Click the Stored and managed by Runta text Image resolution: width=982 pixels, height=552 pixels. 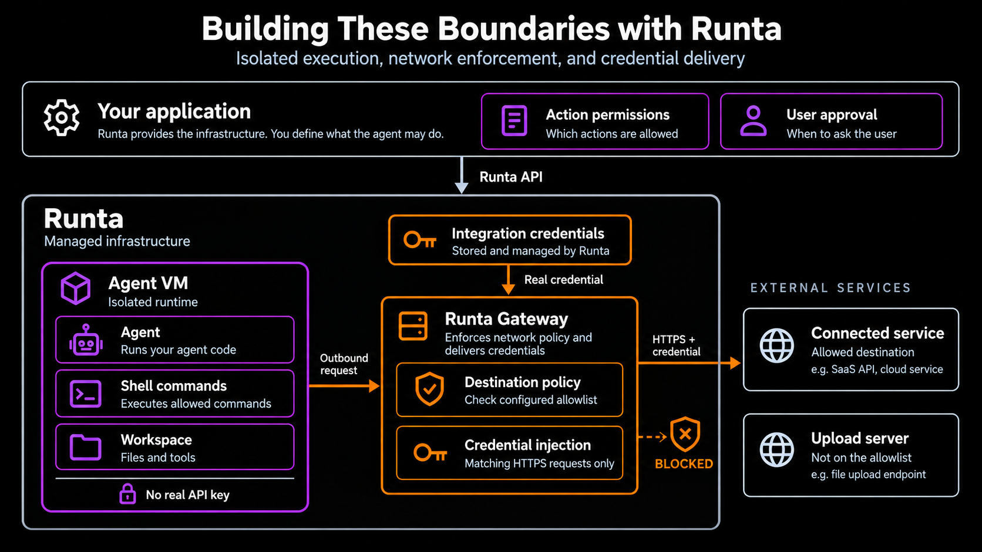(x=530, y=251)
